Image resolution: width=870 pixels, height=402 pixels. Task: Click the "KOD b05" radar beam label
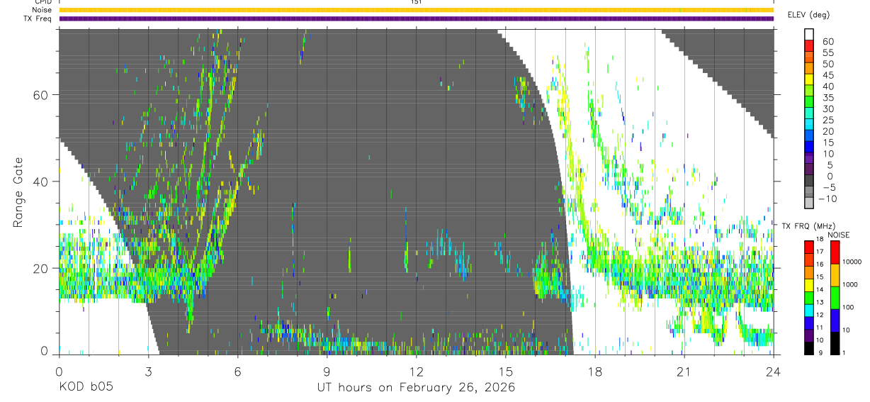[x=85, y=388]
